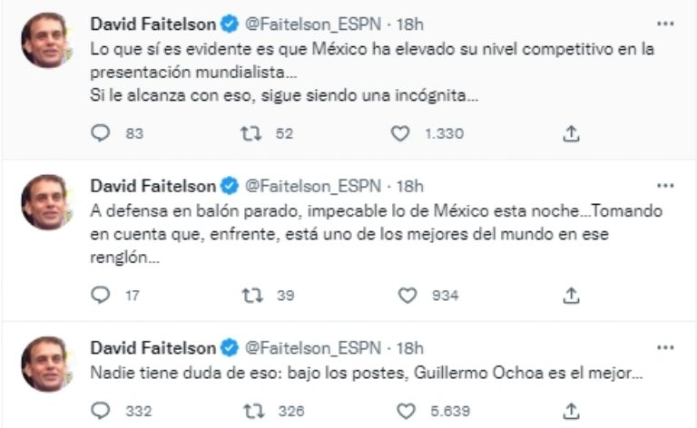
Task: Open profile photo on Ochoa tweet
Action: [x=45, y=365]
